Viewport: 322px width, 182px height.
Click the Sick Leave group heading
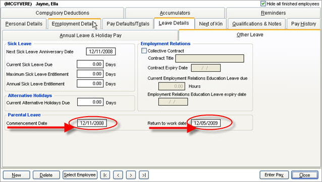coord(20,44)
